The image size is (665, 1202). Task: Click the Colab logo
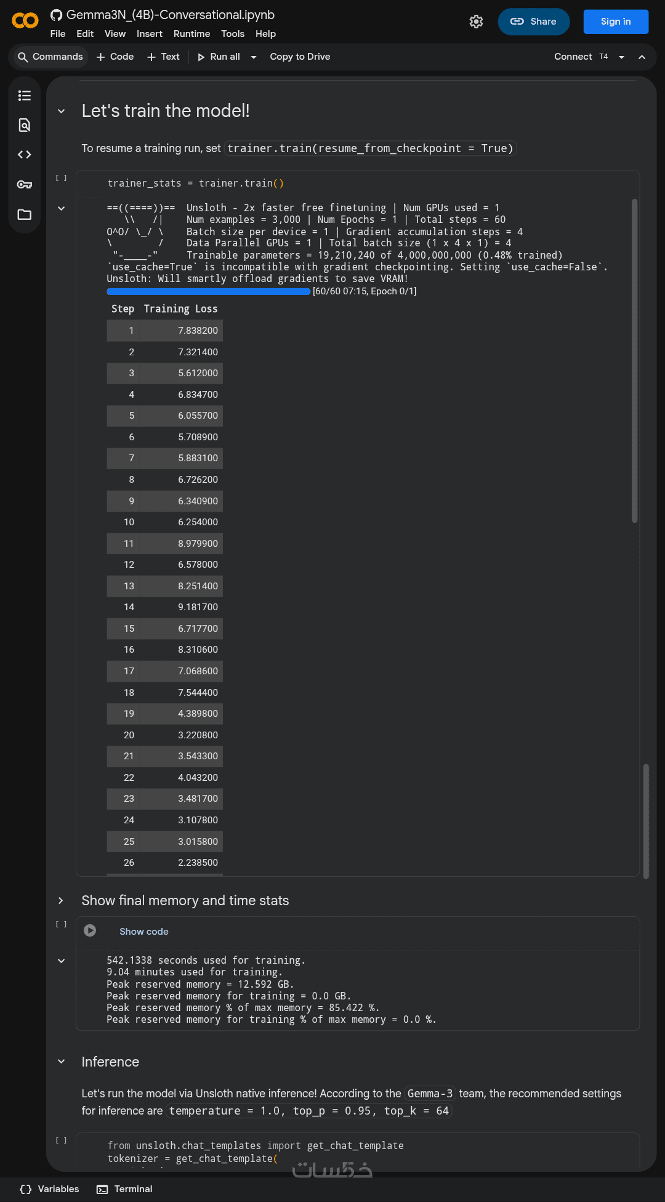point(25,21)
